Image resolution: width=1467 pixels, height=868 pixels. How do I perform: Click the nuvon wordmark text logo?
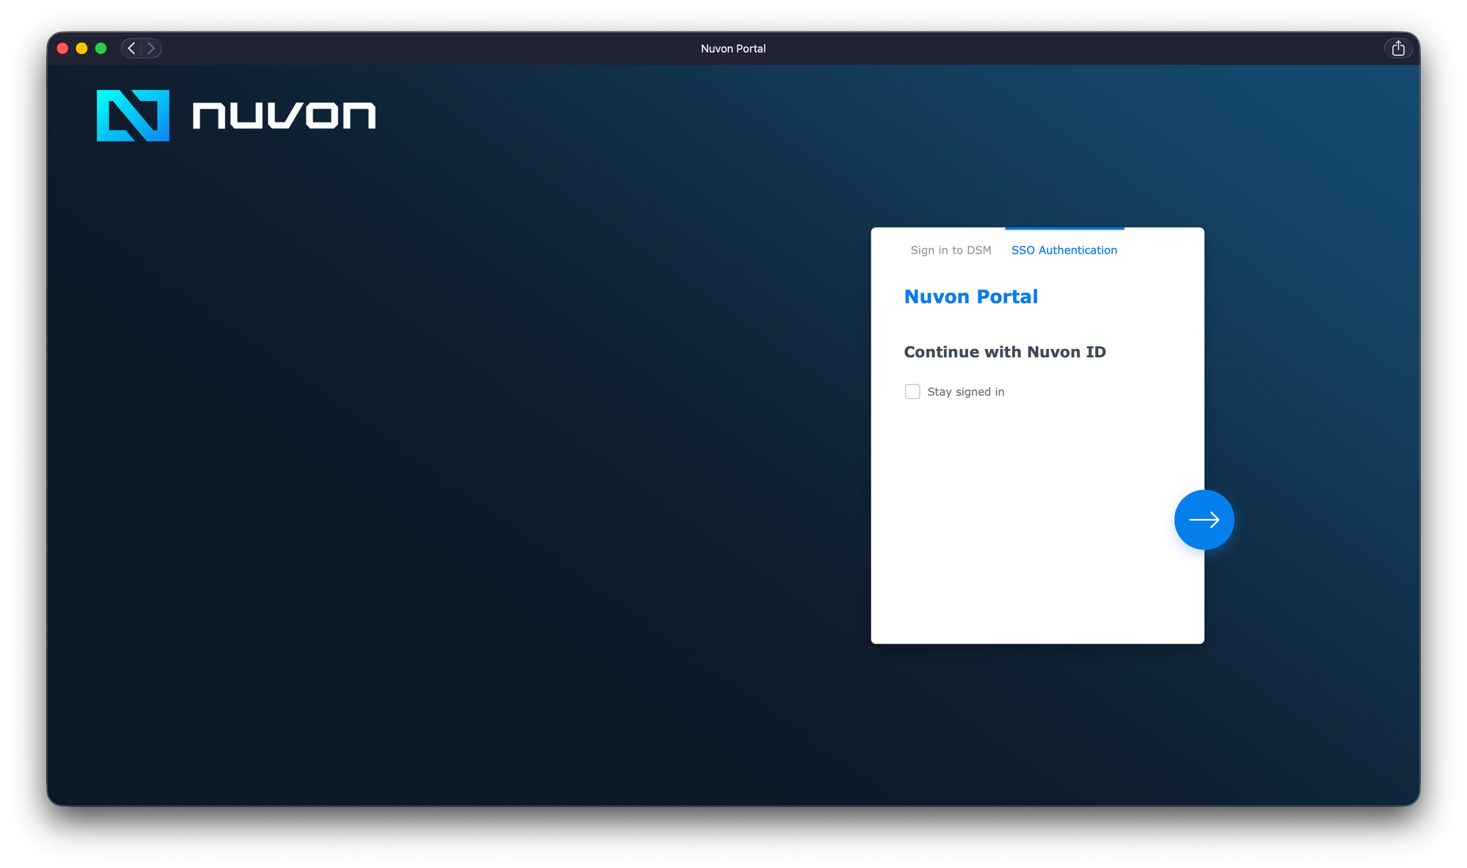[284, 116]
